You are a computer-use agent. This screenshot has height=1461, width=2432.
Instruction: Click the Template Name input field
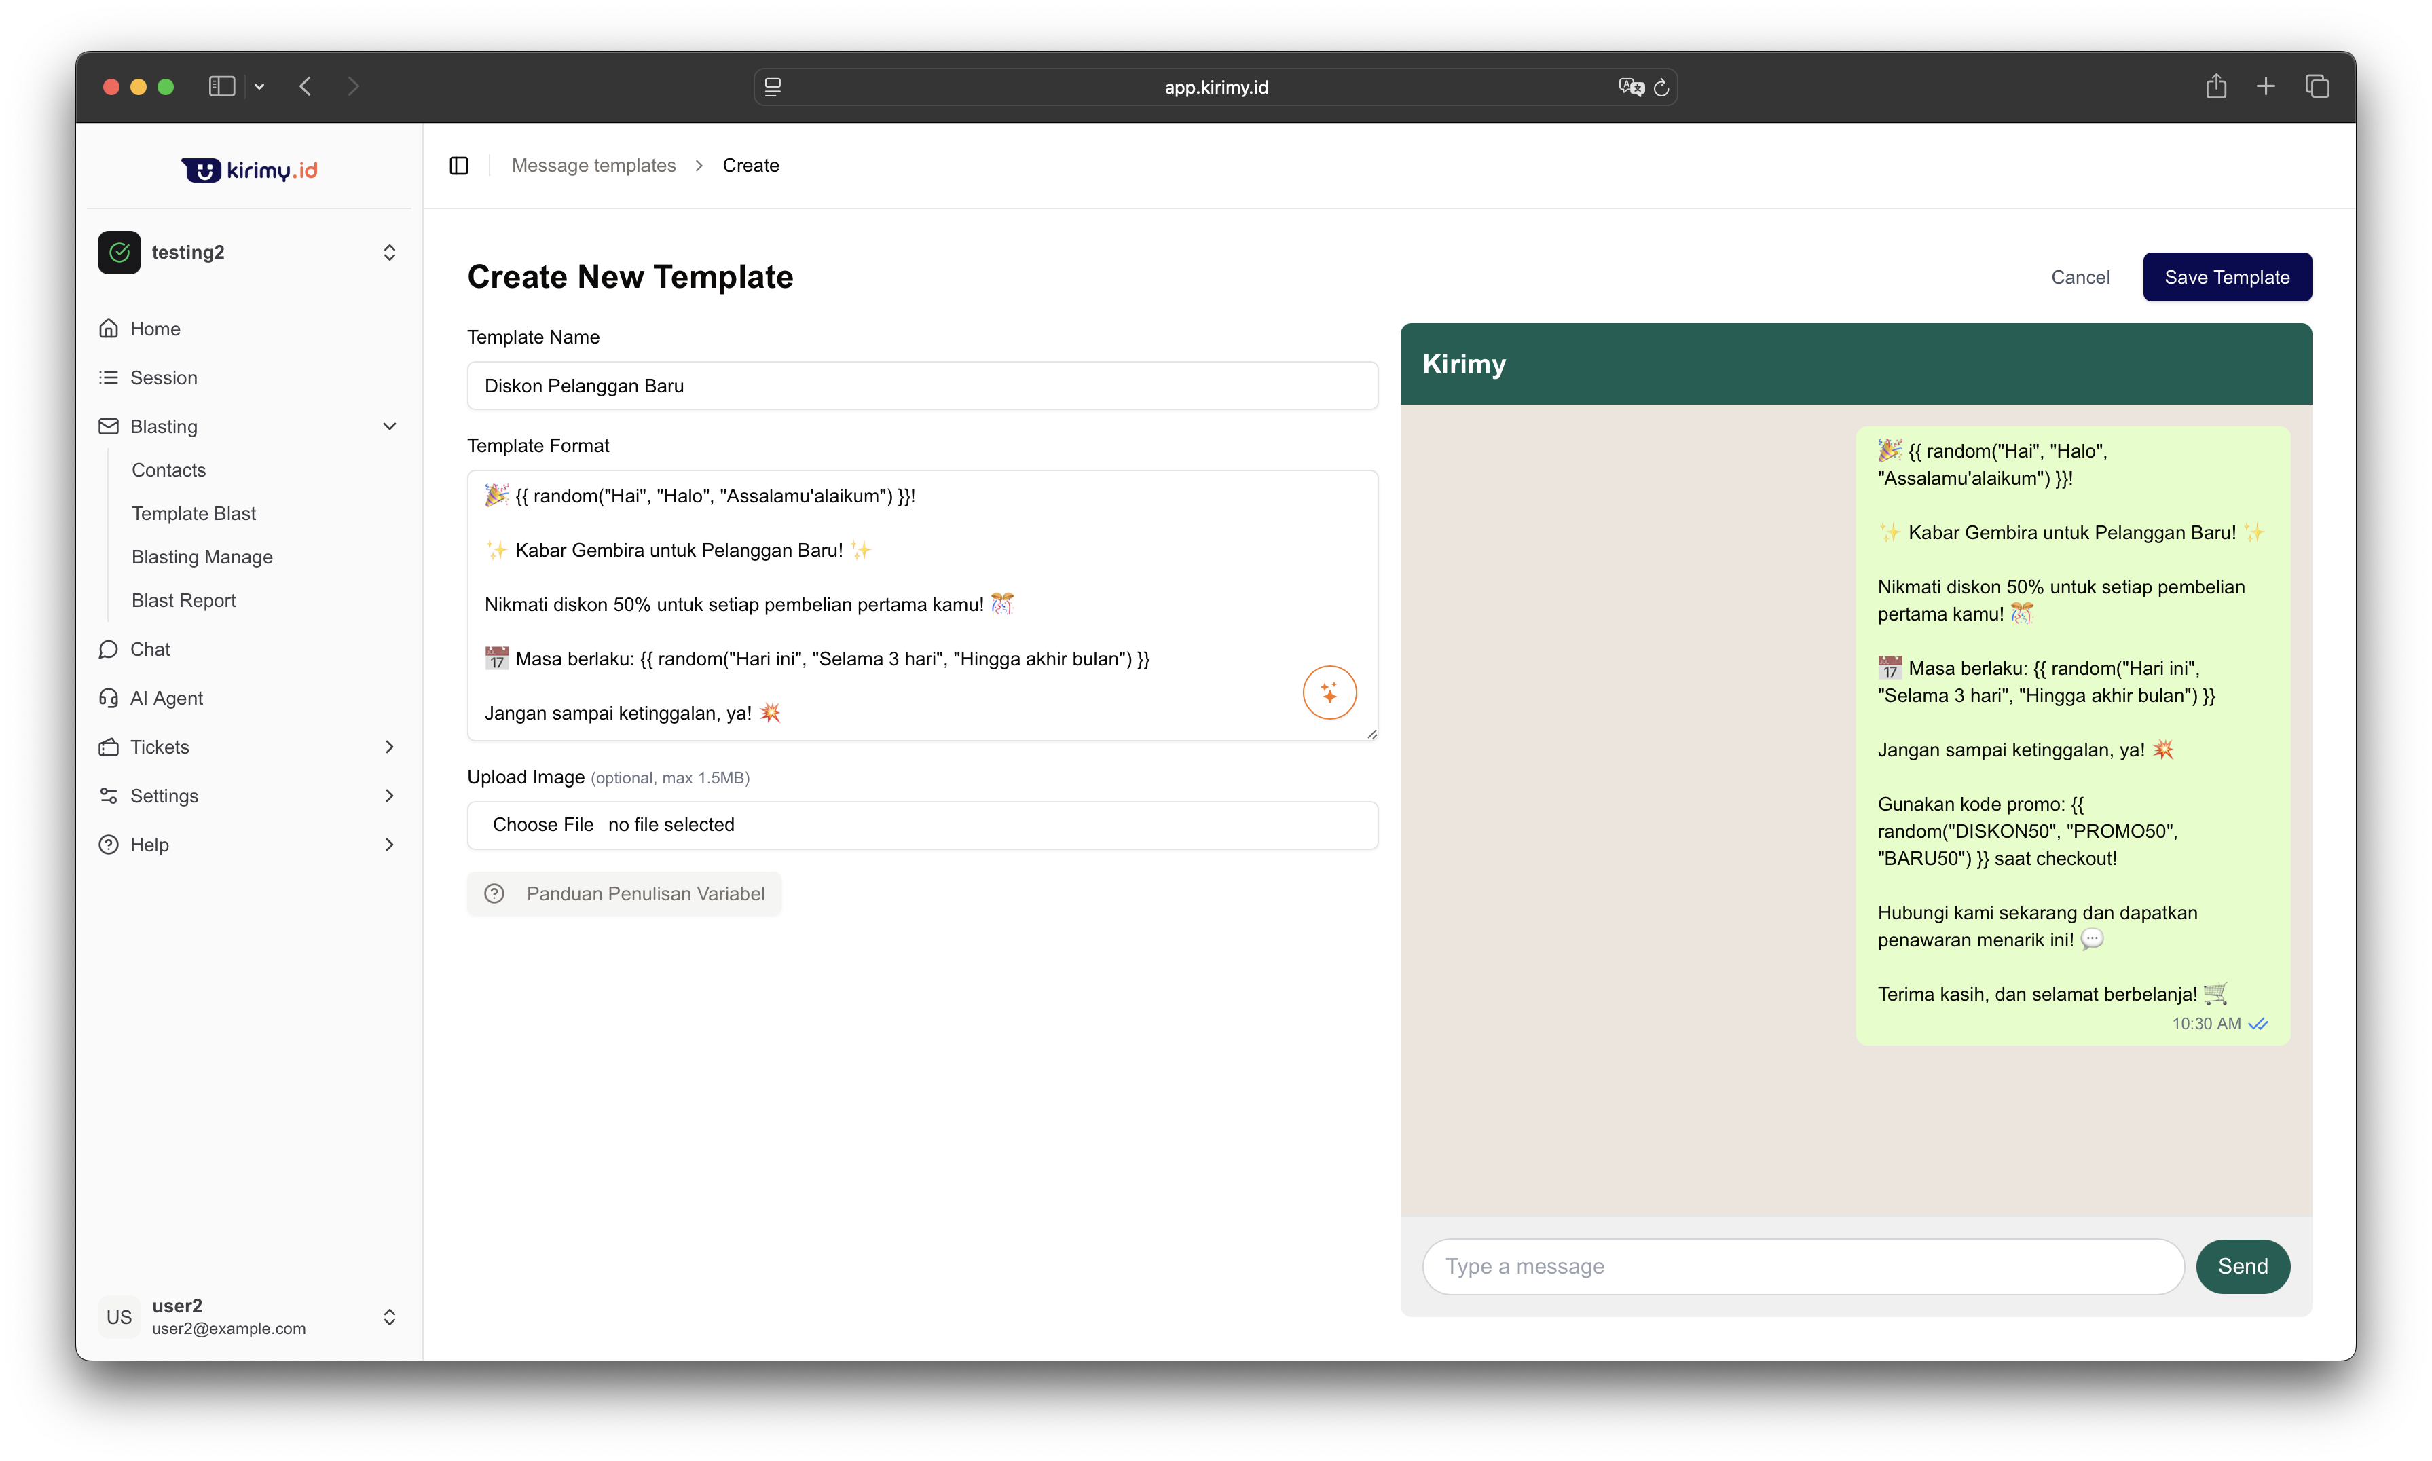coord(921,386)
